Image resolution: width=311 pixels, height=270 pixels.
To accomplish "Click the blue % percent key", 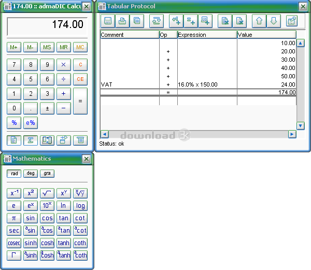I will point(14,123).
